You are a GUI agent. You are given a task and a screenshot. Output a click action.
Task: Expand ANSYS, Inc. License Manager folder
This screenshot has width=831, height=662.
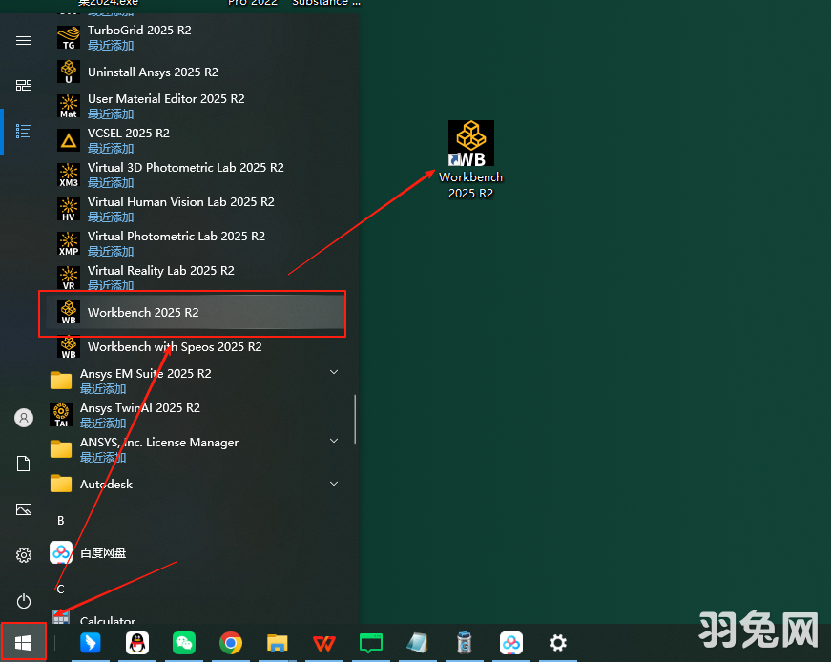[334, 441]
